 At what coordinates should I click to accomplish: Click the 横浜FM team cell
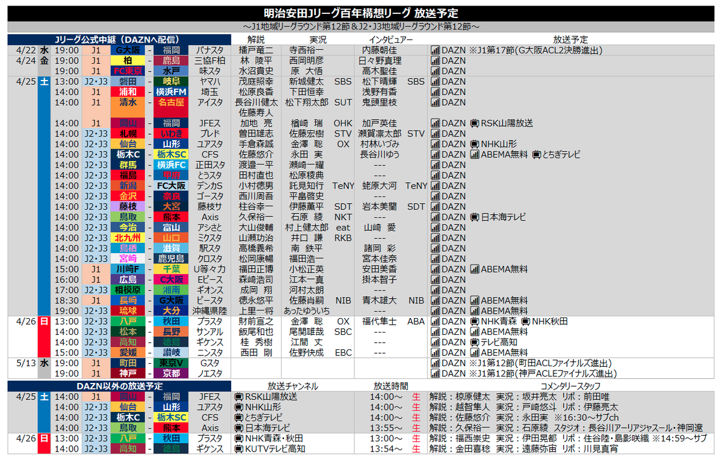[x=171, y=92]
